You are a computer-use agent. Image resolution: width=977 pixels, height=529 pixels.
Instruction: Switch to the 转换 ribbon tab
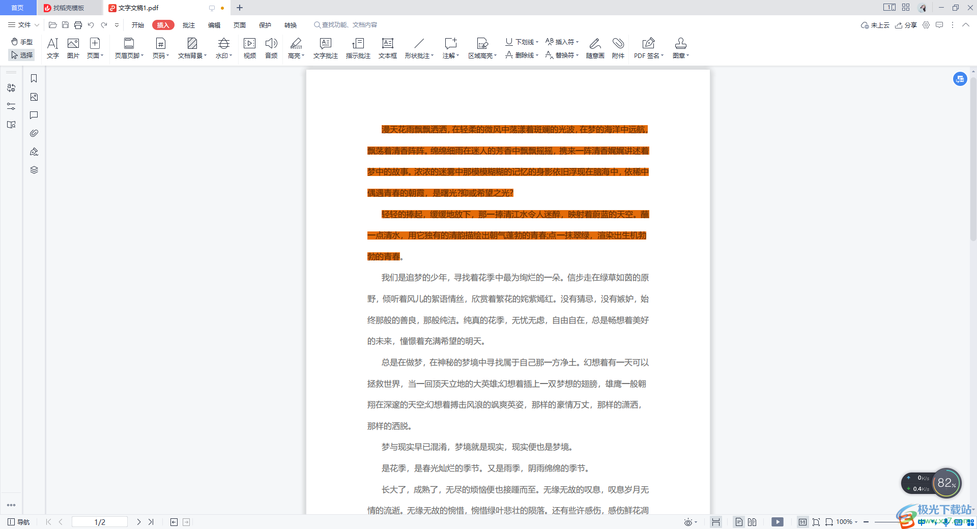[291, 25]
